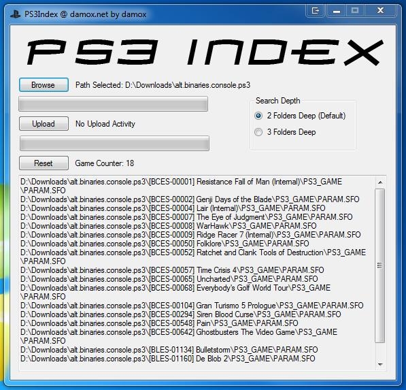Minimize the PS3Index window
The width and height of the screenshot is (406, 390).
[x=337, y=11]
